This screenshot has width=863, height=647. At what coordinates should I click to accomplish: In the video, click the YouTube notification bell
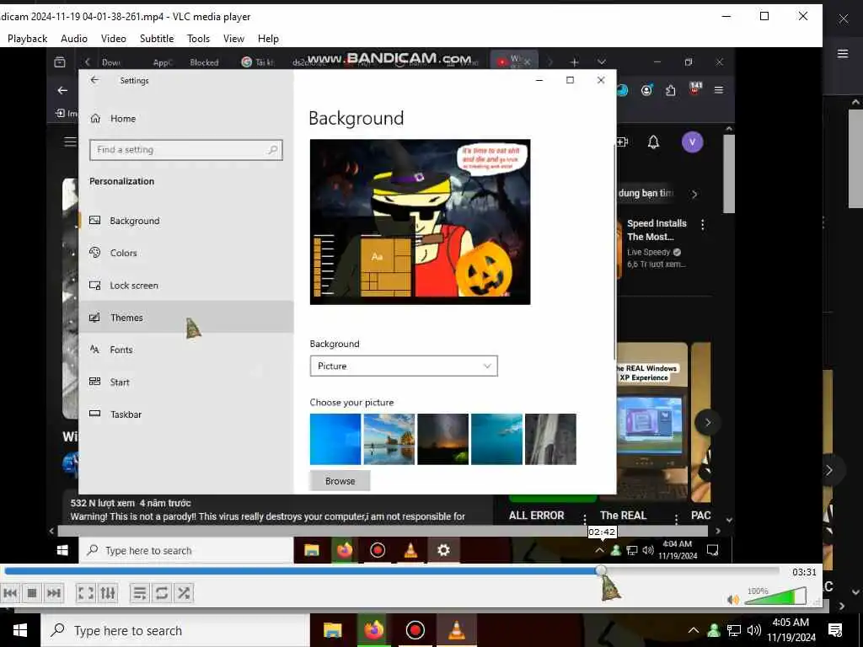pyautogui.click(x=653, y=142)
